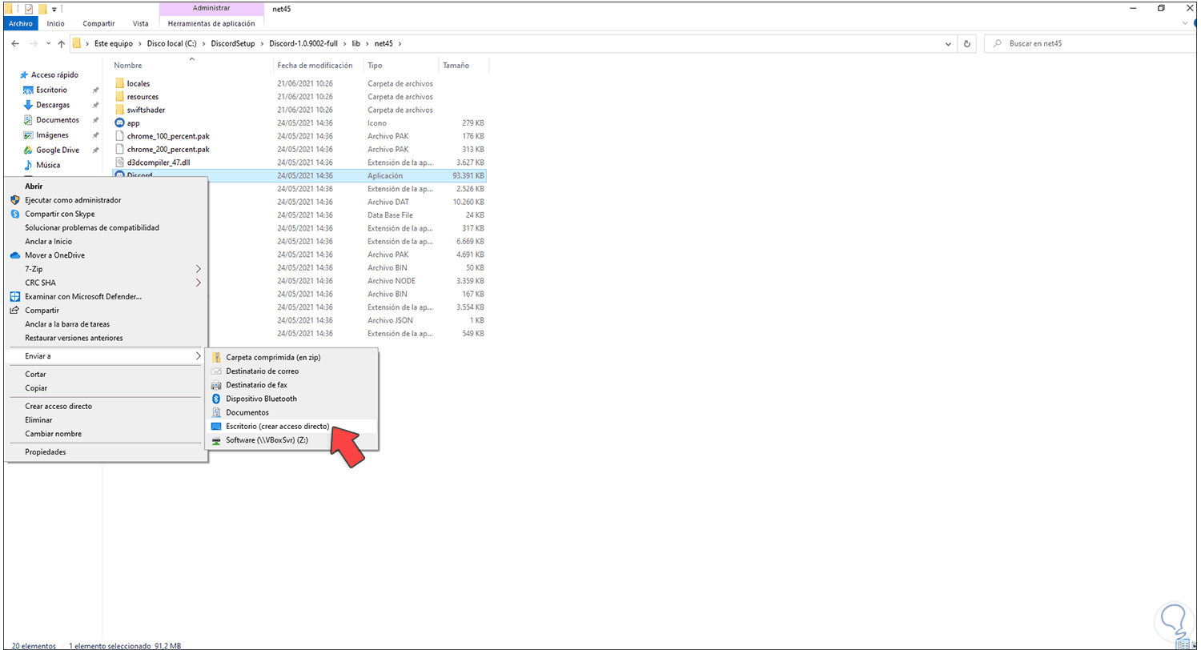Click the Buscar en net45 search field
The image size is (1201, 650).
(1089, 43)
